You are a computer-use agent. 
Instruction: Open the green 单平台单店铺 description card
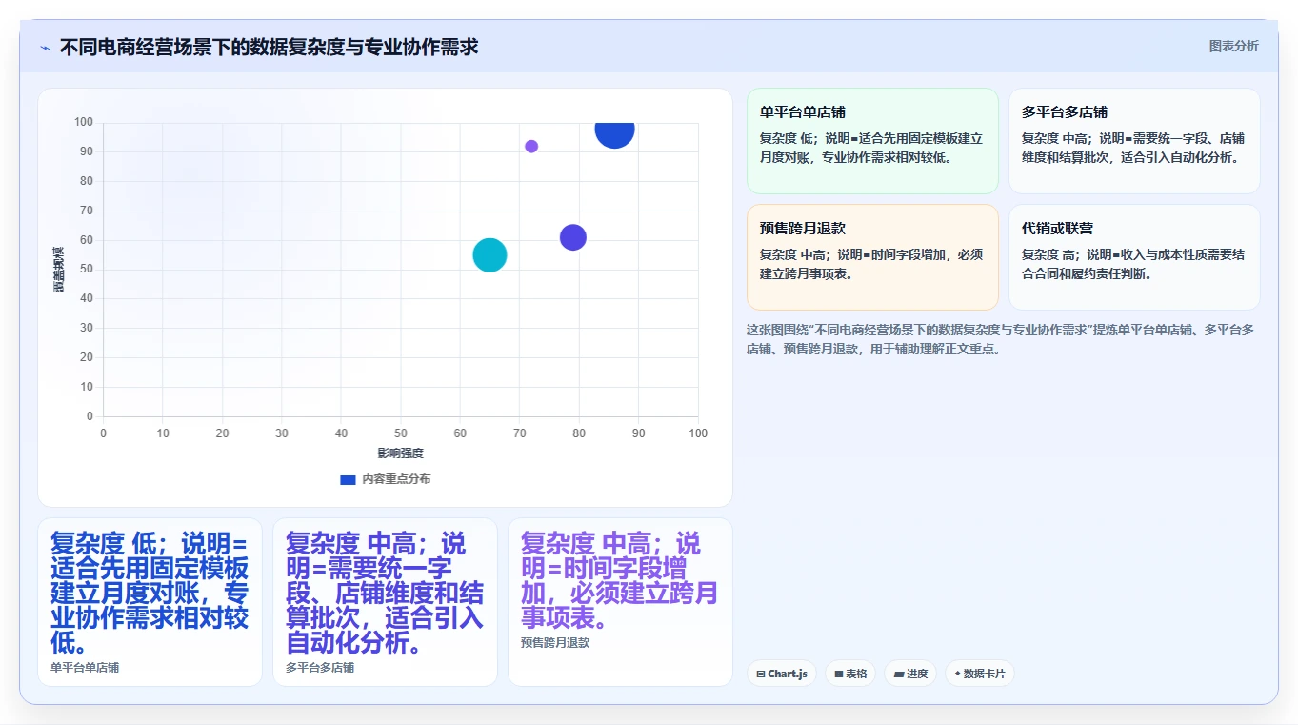(x=872, y=141)
